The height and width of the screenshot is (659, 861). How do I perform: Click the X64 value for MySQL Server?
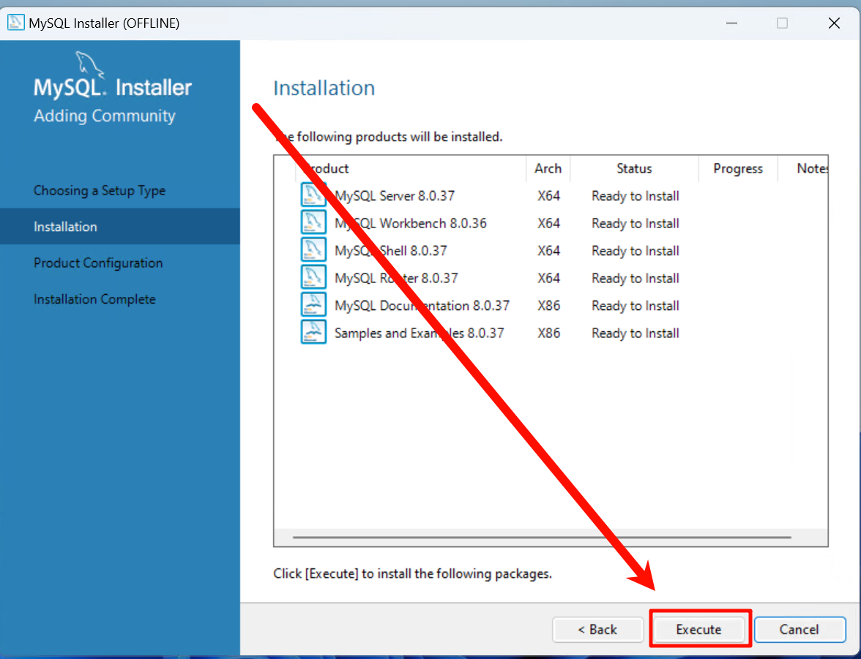(548, 196)
